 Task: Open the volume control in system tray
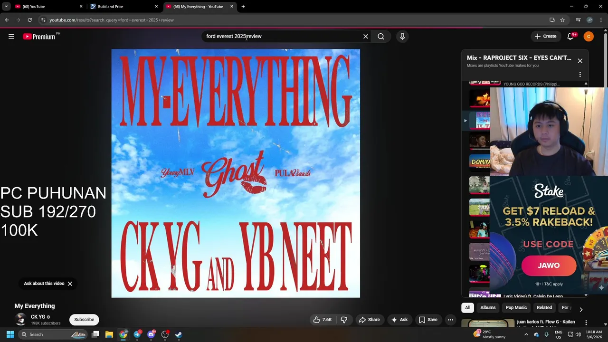point(579,334)
